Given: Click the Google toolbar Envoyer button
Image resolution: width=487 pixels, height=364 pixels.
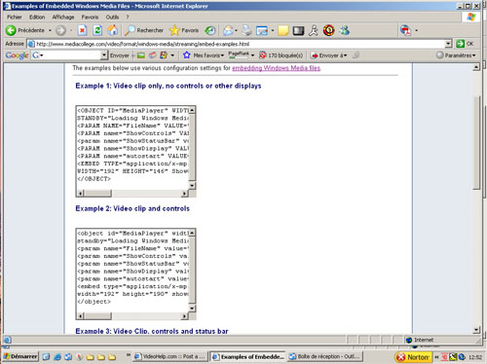Looking at the screenshot, I should 120,55.
